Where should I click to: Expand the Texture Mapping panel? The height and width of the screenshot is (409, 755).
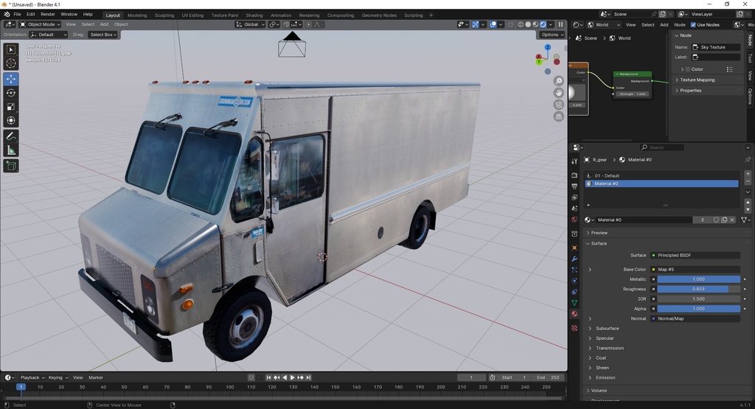(x=697, y=80)
